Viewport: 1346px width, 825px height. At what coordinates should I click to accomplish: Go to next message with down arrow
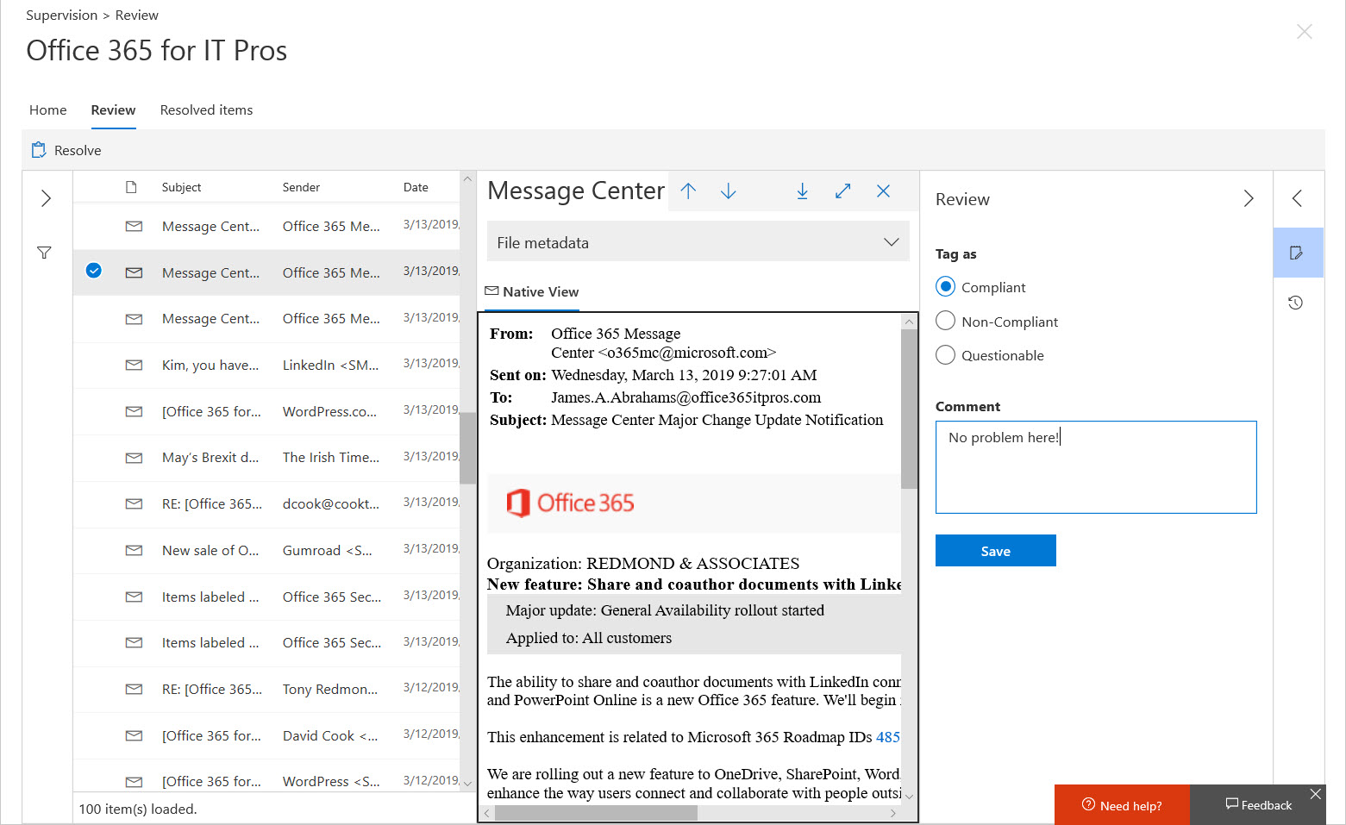(x=729, y=191)
